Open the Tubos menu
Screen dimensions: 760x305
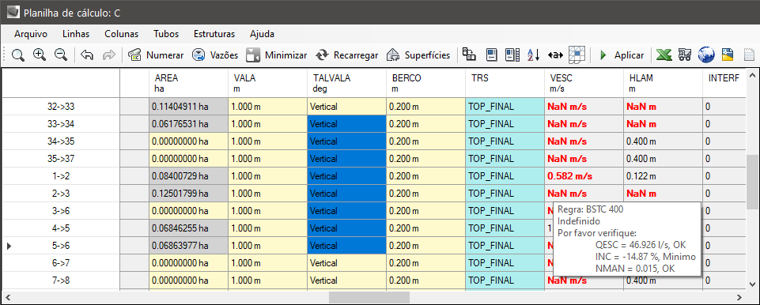[166, 34]
